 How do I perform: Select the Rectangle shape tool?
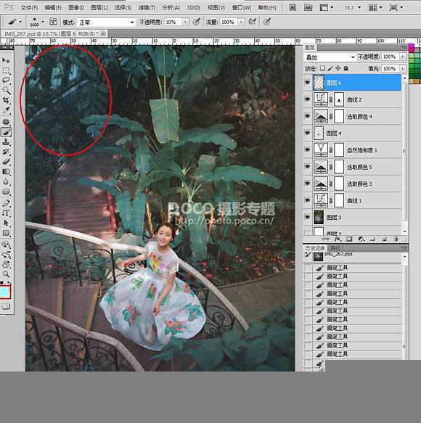click(6, 233)
